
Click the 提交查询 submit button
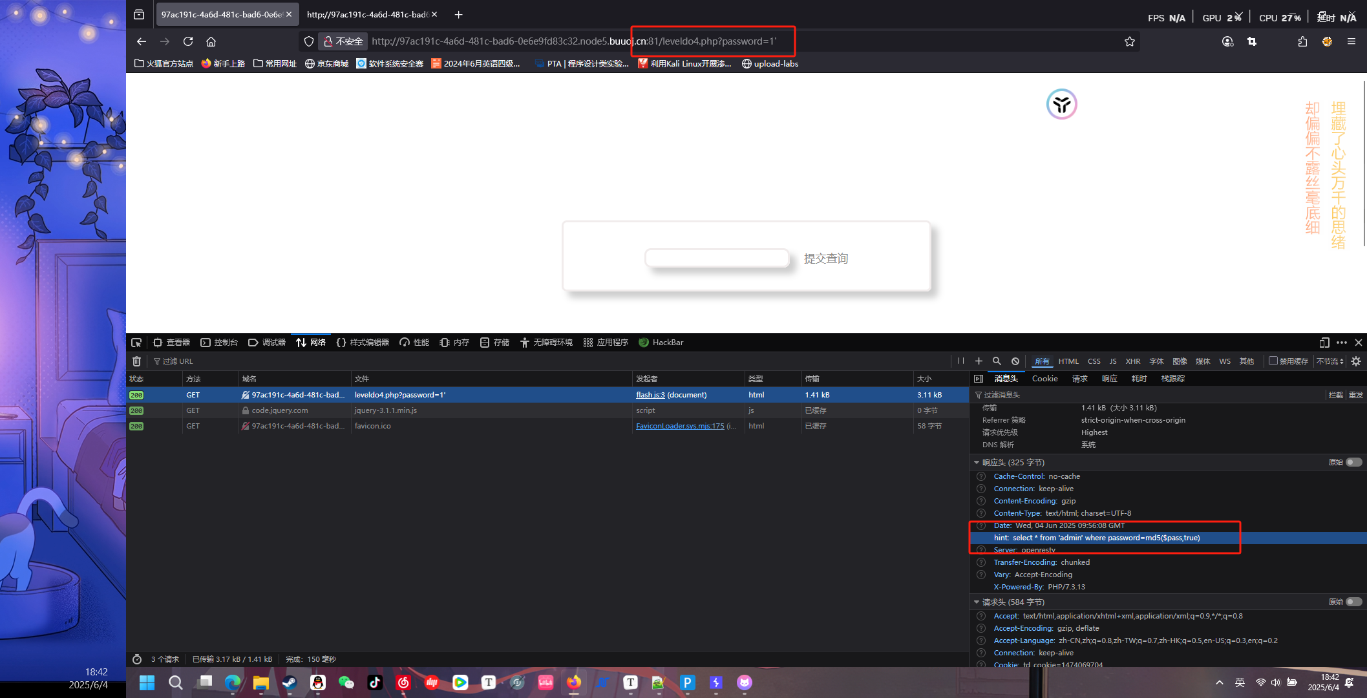point(825,259)
